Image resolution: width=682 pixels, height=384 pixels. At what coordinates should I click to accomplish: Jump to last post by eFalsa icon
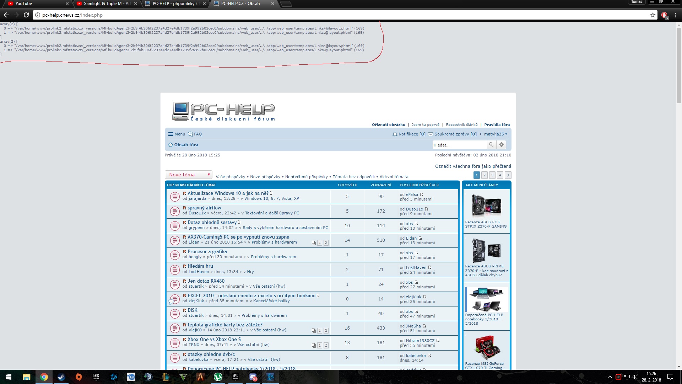tap(422, 194)
